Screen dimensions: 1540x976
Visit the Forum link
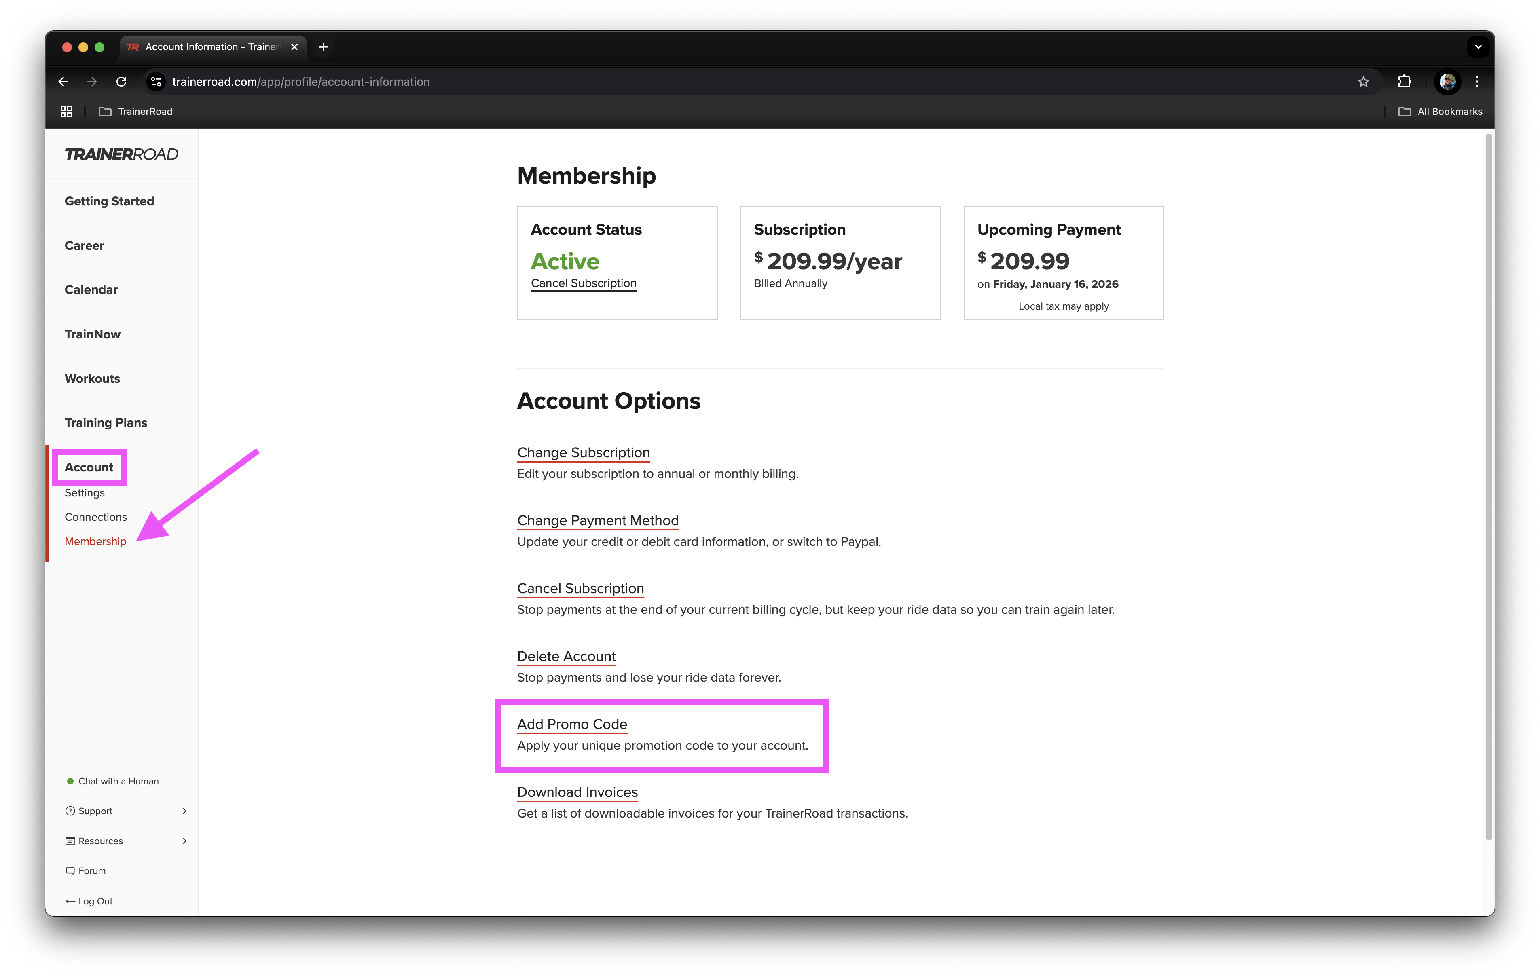pos(86,870)
